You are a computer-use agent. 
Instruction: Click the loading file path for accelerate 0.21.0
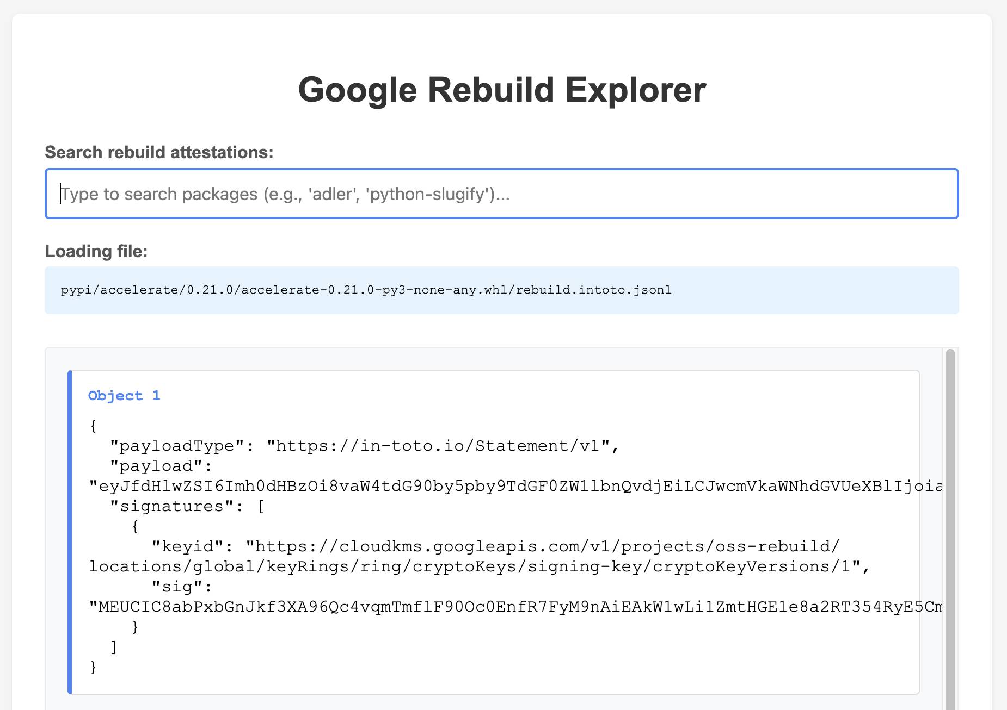tap(366, 290)
